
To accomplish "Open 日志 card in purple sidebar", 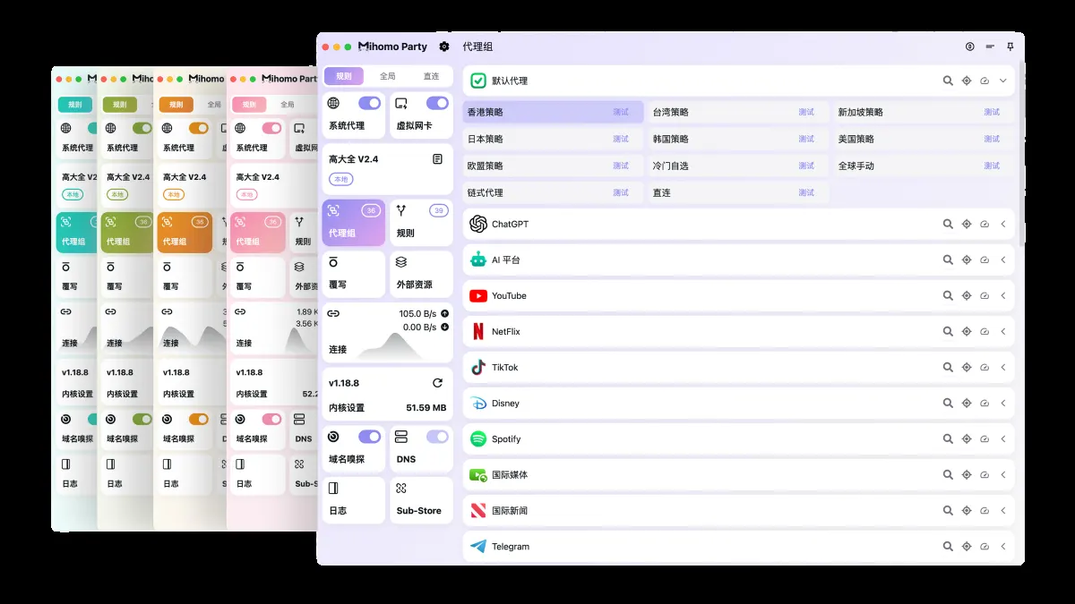I will click(354, 499).
